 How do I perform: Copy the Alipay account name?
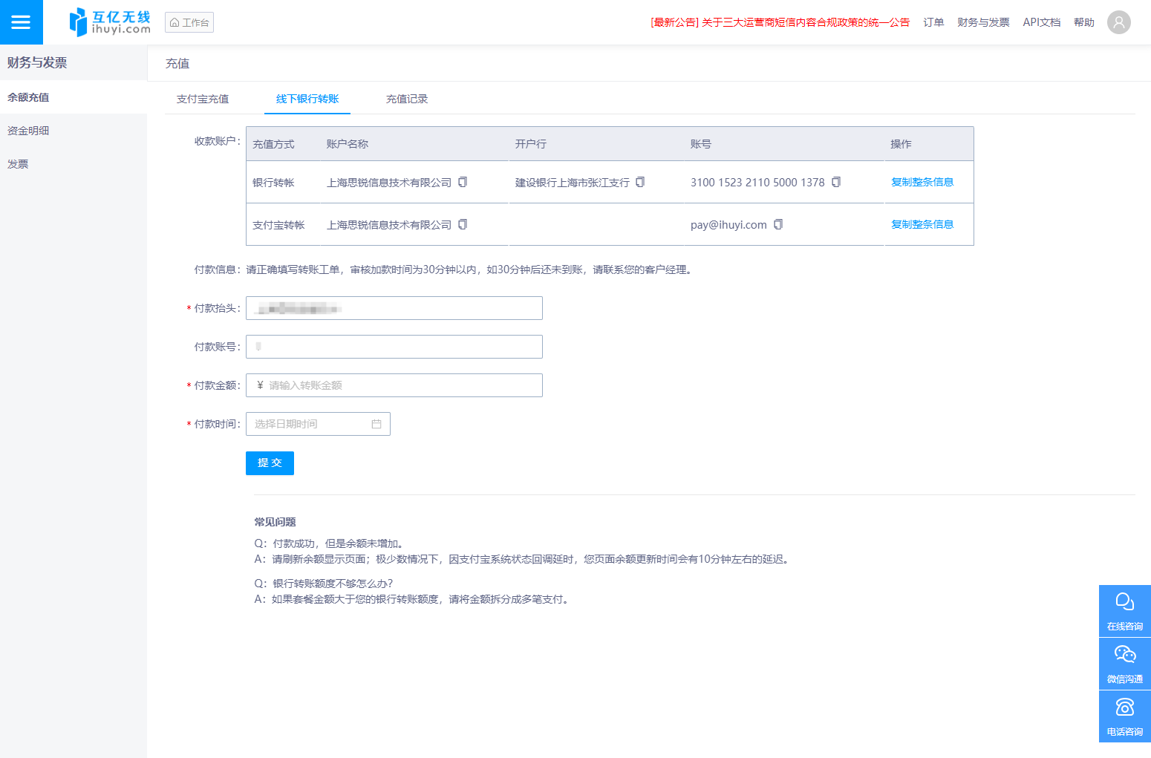tap(463, 224)
